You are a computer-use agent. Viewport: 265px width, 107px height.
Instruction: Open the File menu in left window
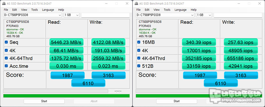click(x=6, y=10)
